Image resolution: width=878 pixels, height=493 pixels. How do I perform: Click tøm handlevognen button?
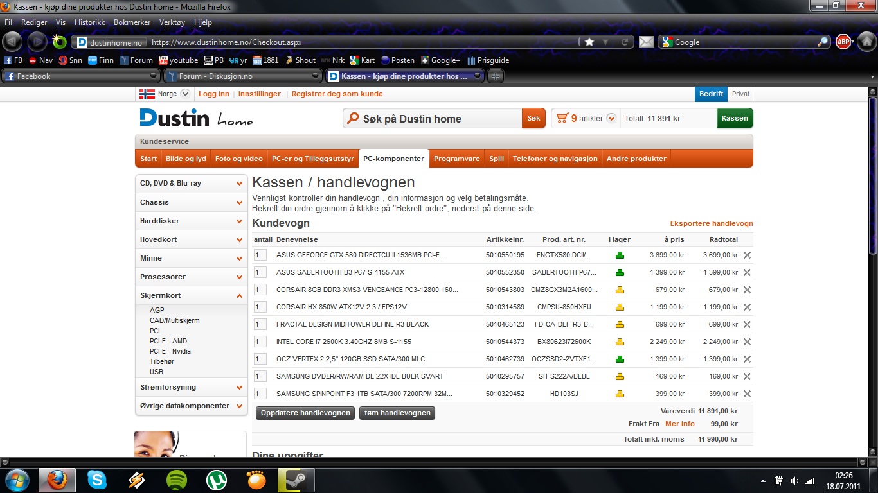[397, 413]
